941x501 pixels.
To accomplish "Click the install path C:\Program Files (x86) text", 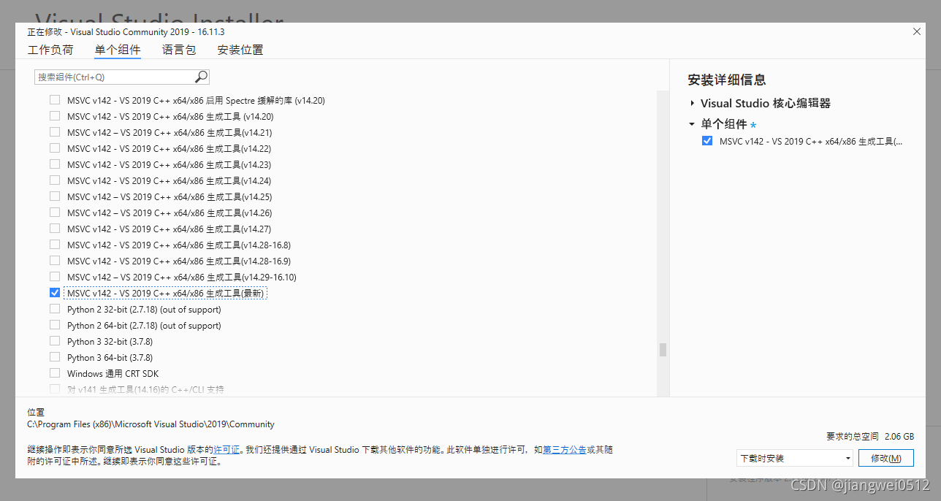I will pos(151,424).
